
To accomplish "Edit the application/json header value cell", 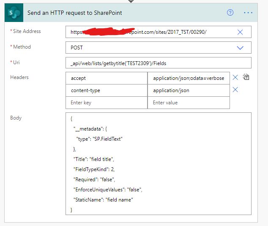I will [x=189, y=90].
